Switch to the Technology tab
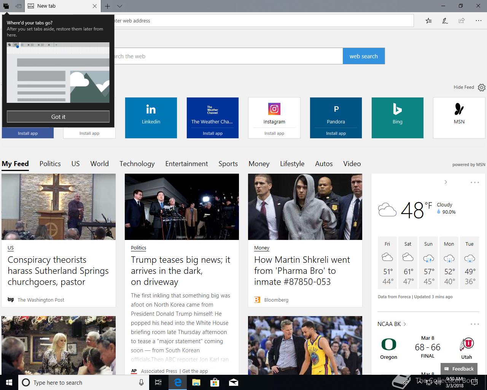Image resolution: width=487 pixels, height=390 pixels. coord(137,164)
